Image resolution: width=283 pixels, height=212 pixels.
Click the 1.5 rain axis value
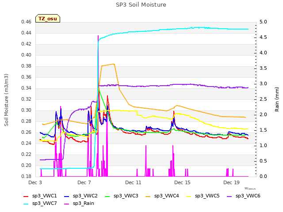point(263,130)
